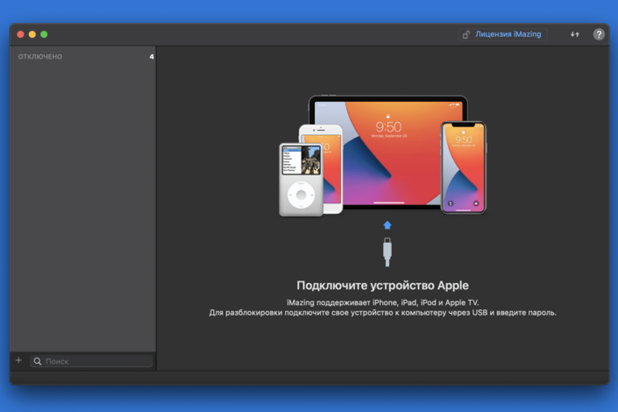Click the unlocked padlock license icon

(x=466, y=35)
